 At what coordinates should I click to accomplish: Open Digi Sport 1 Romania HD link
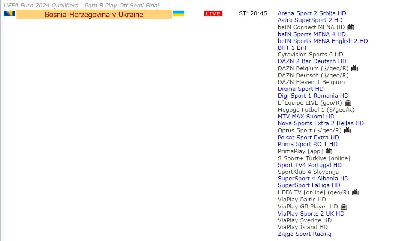click(x=313, y=96)
